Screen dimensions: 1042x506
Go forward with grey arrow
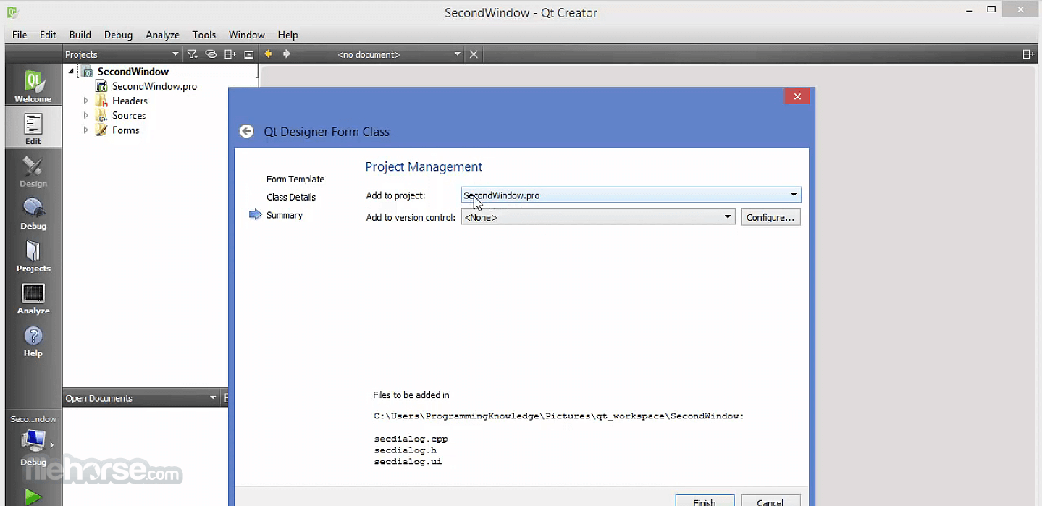(x=287, y=54)
